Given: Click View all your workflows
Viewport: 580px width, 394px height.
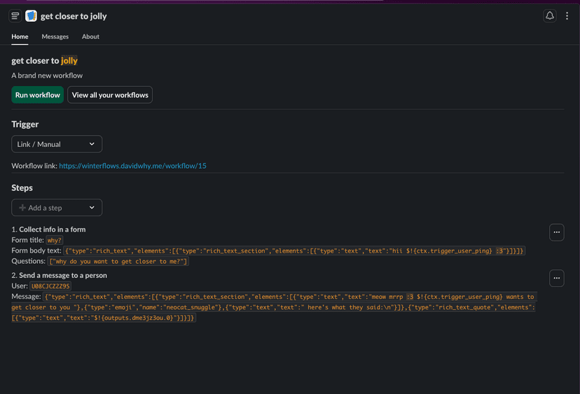Looking at the screenshot, I should [x=110, y=95].
